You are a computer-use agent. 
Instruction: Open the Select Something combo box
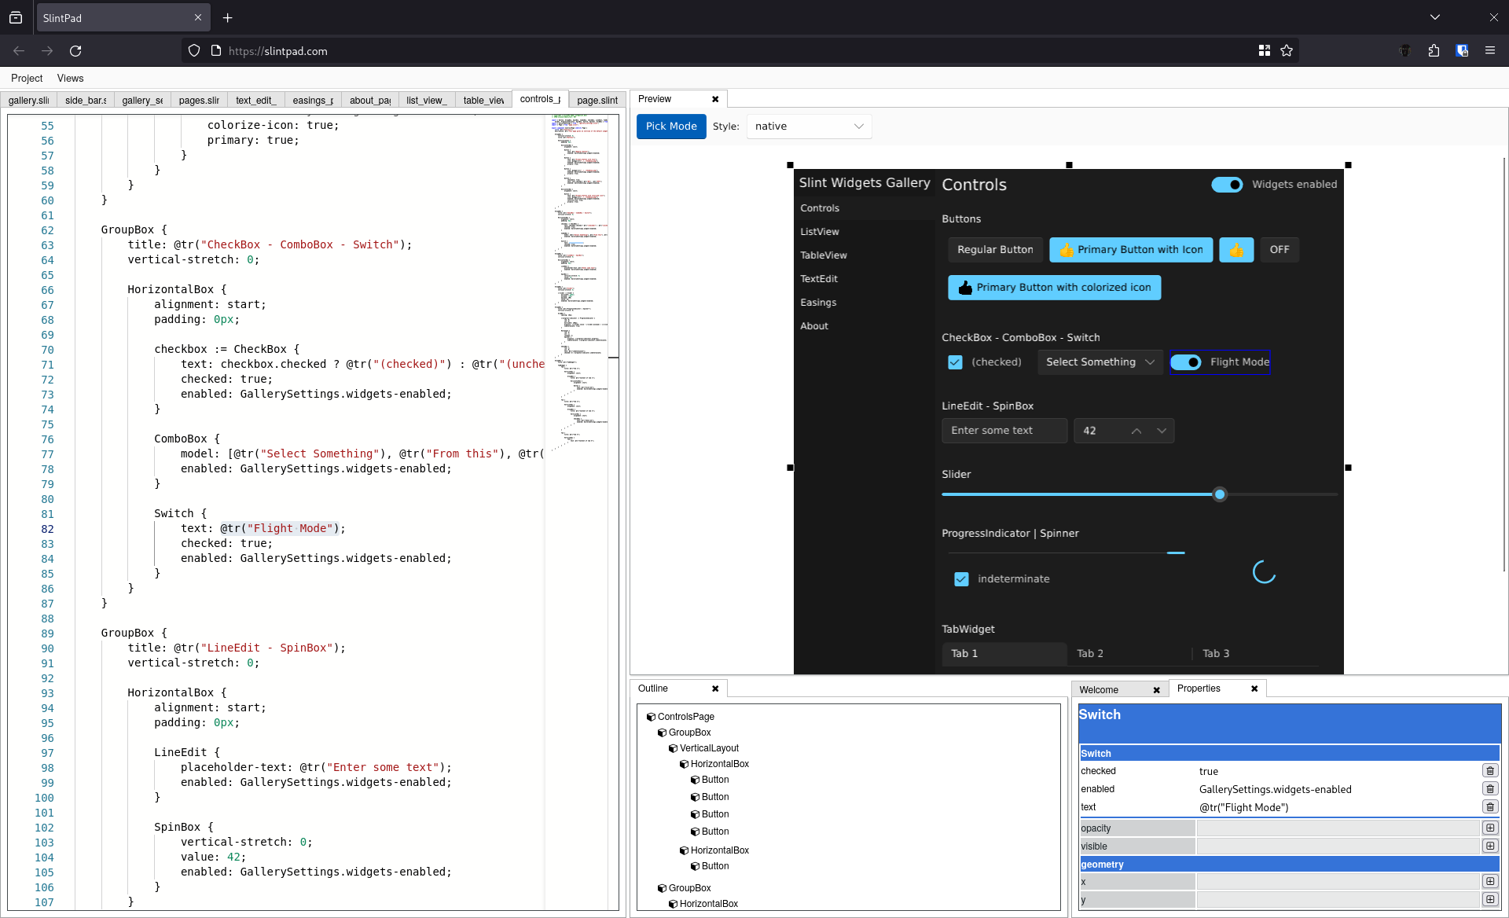click(1100, 362)
